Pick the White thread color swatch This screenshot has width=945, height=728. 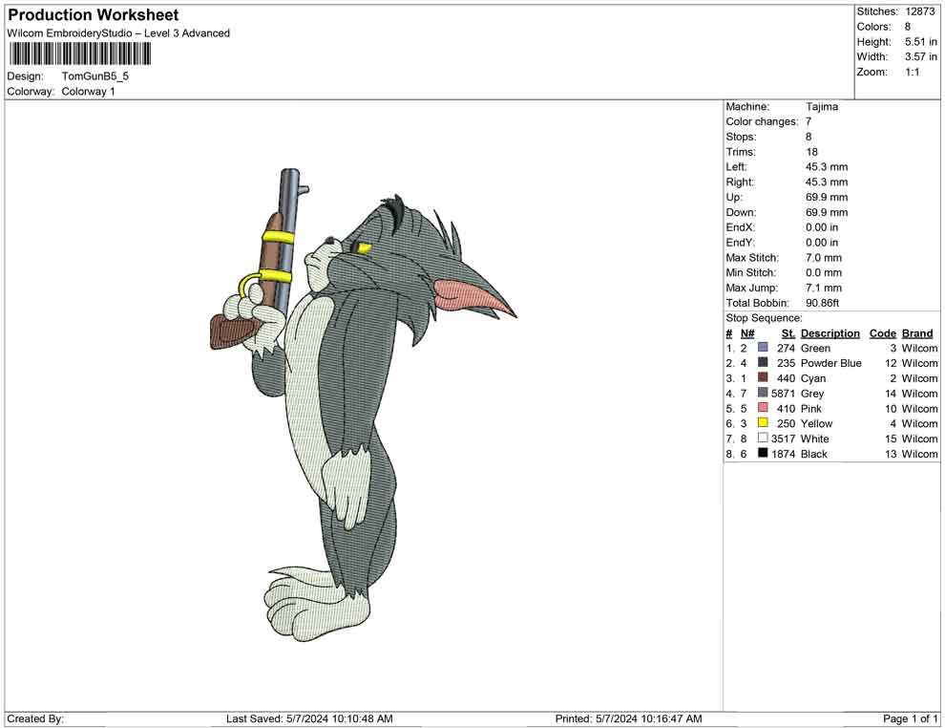(x=763, y=438)
